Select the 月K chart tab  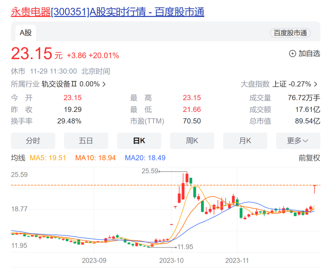pyautogui.click(x=245, y=141)
